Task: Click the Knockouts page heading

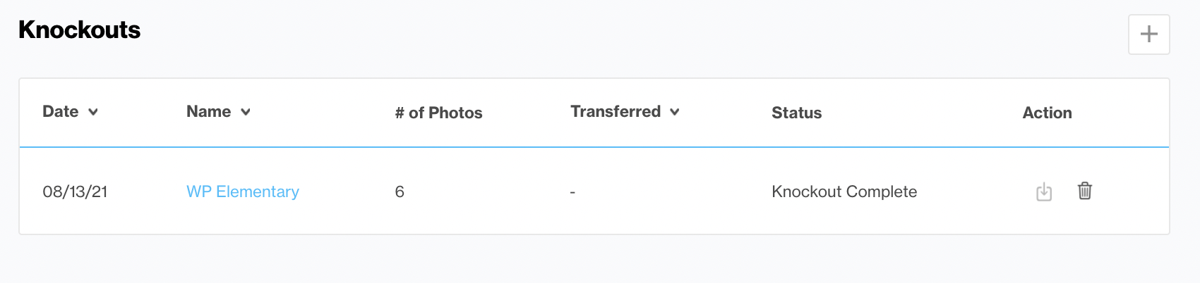Action: (79, 30)
